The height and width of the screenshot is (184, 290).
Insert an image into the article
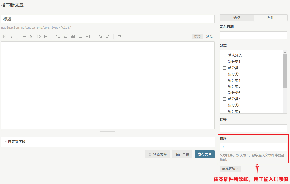coord(46,36)
